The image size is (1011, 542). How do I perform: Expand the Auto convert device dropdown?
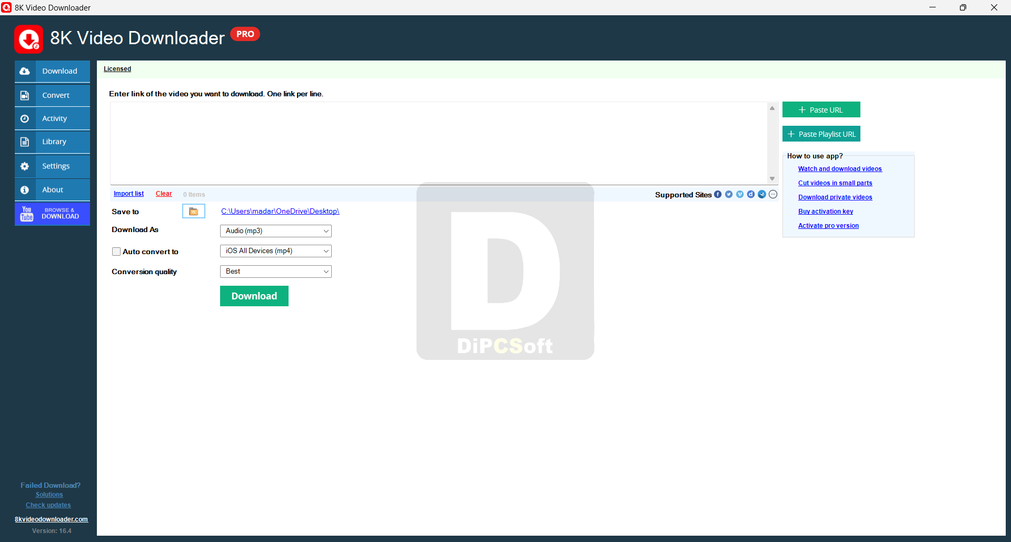click(276, 251)
